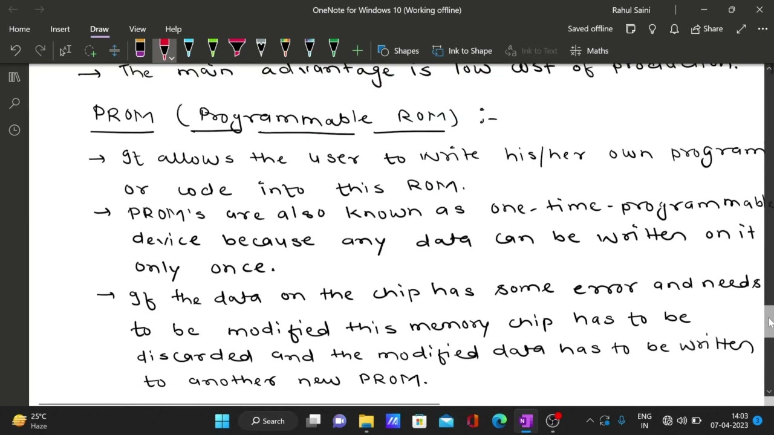Open the clock and calendar flyout
This screenshot has height=435, width=774.
(729, 421)
